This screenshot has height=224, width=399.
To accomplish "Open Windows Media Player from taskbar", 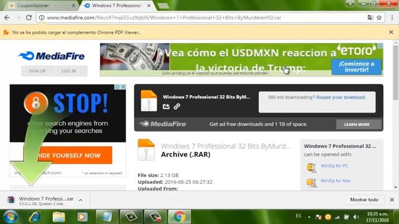I will coord(82,217).
